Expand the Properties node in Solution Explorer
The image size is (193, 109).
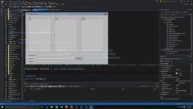click(x=163, y=21)
